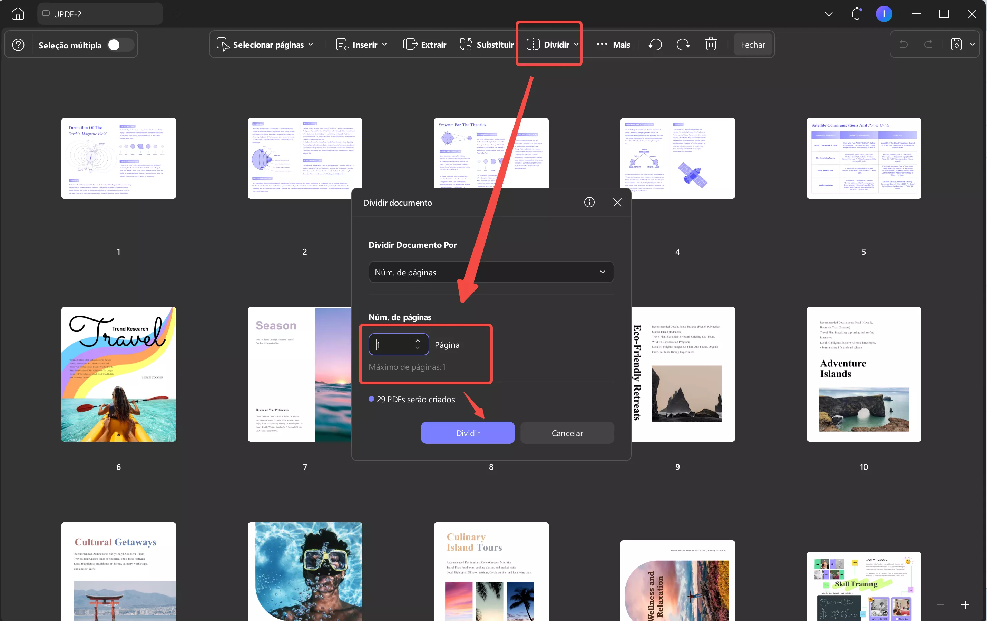Click the Cancelar button
The width and height of the screenshot is (987, 621).
(x=567, y=433)
